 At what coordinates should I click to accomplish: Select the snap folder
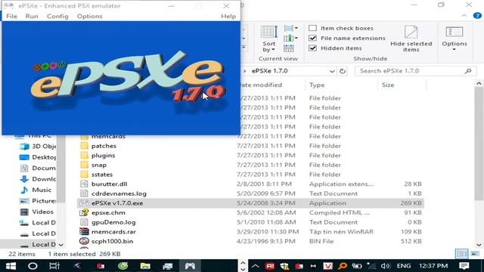pyautogui.click(x=99, y=165)
